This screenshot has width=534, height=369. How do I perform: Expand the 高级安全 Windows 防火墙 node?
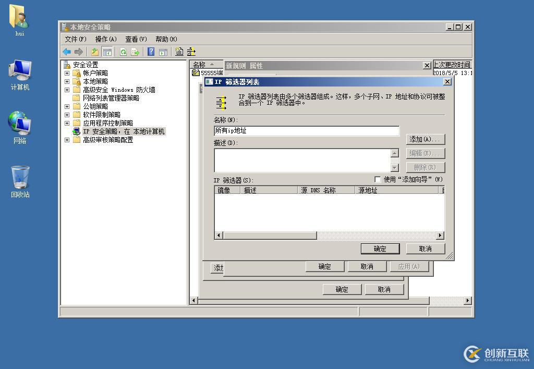click(67, 90)
